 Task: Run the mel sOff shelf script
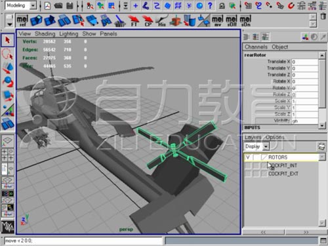232,21
